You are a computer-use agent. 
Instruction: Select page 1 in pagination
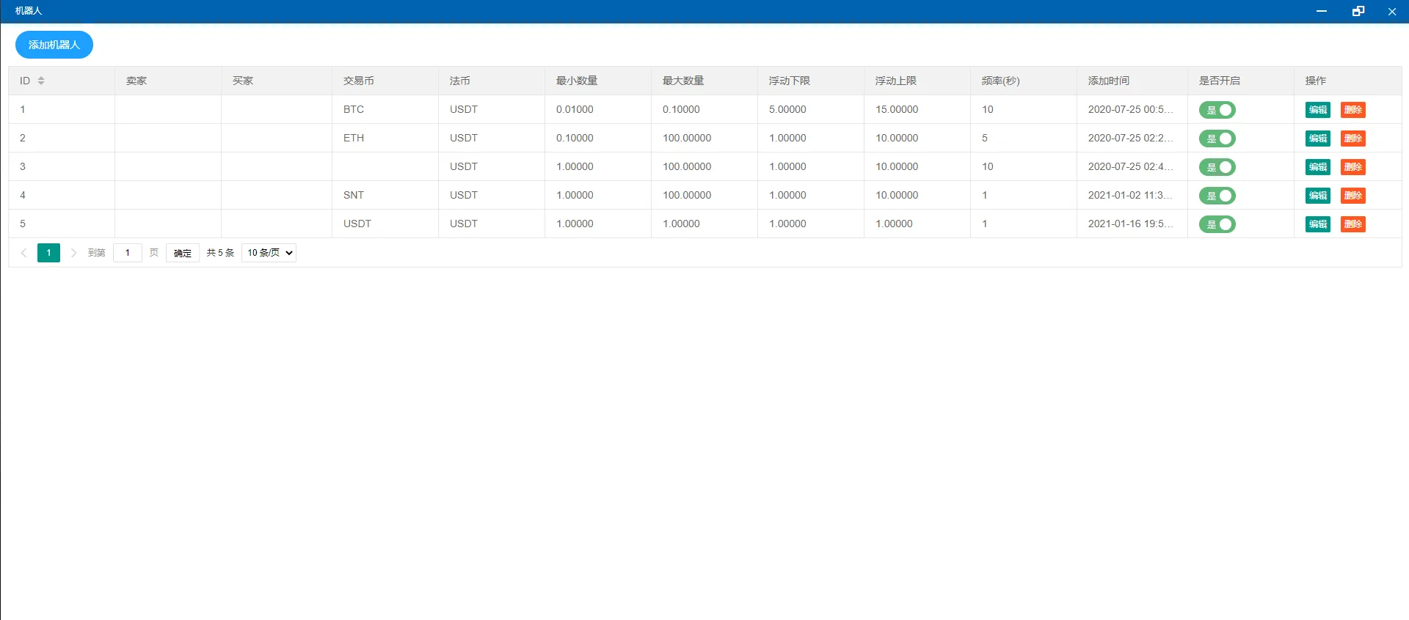pyautogui.click(x=48, y=253)
